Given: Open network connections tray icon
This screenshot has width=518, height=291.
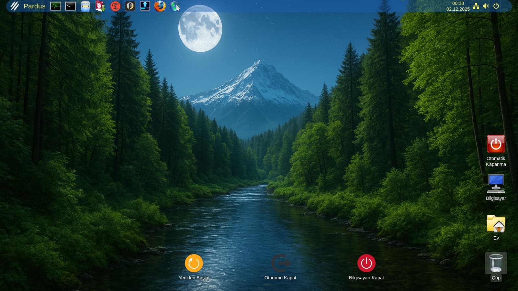Looking at the screenshot, I should coord(476,6).
